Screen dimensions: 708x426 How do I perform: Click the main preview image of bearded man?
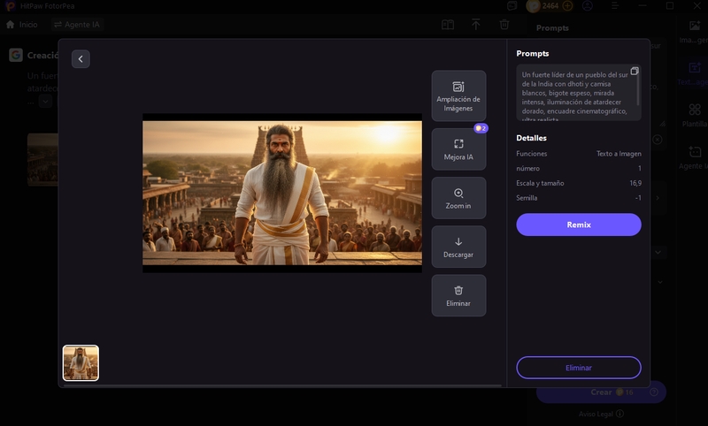coord(282,193)
